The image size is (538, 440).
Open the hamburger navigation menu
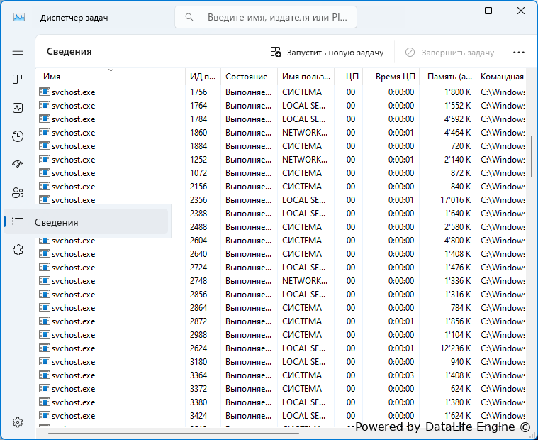[x=18, y=52]
